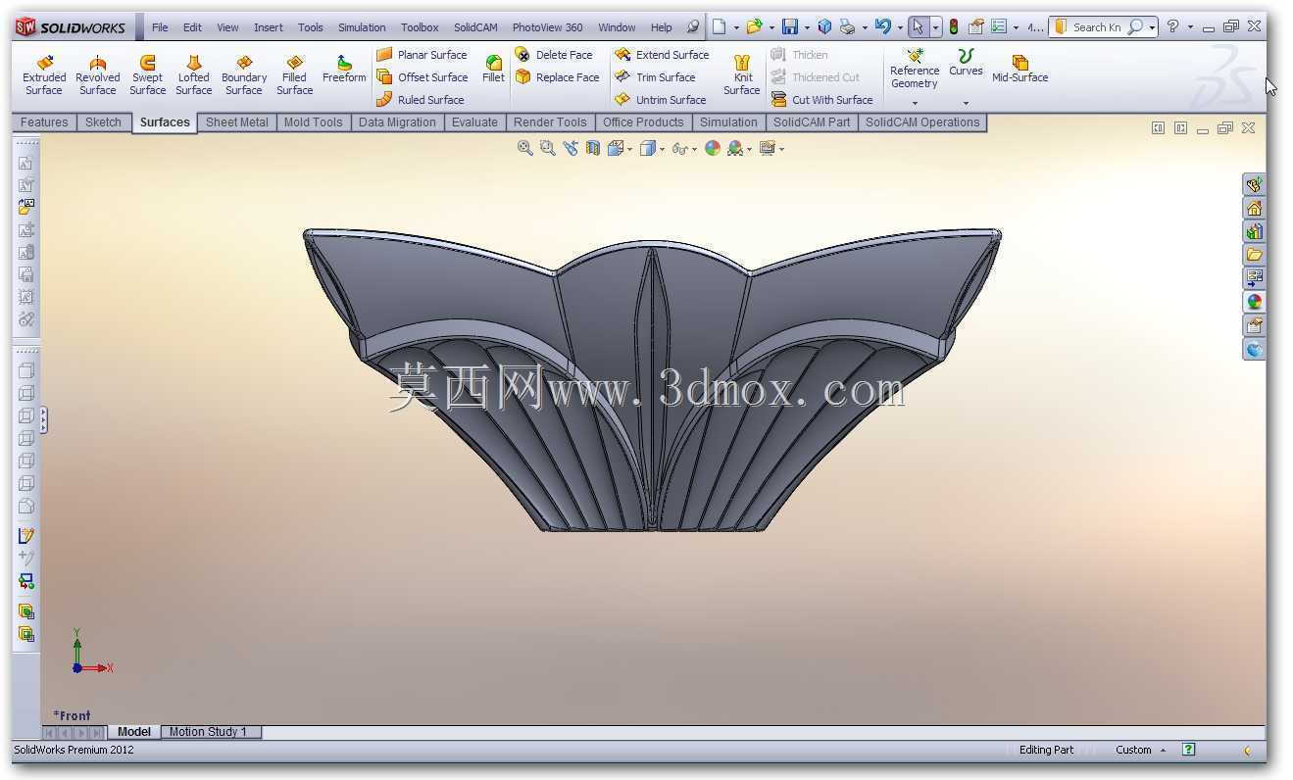
Task: Click the Print icon
Action: click(848, 27)
